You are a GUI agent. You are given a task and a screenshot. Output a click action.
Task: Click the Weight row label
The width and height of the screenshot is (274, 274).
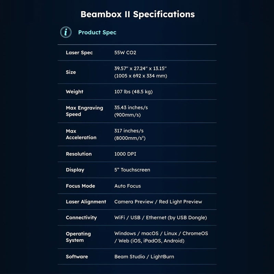point(74,91)
